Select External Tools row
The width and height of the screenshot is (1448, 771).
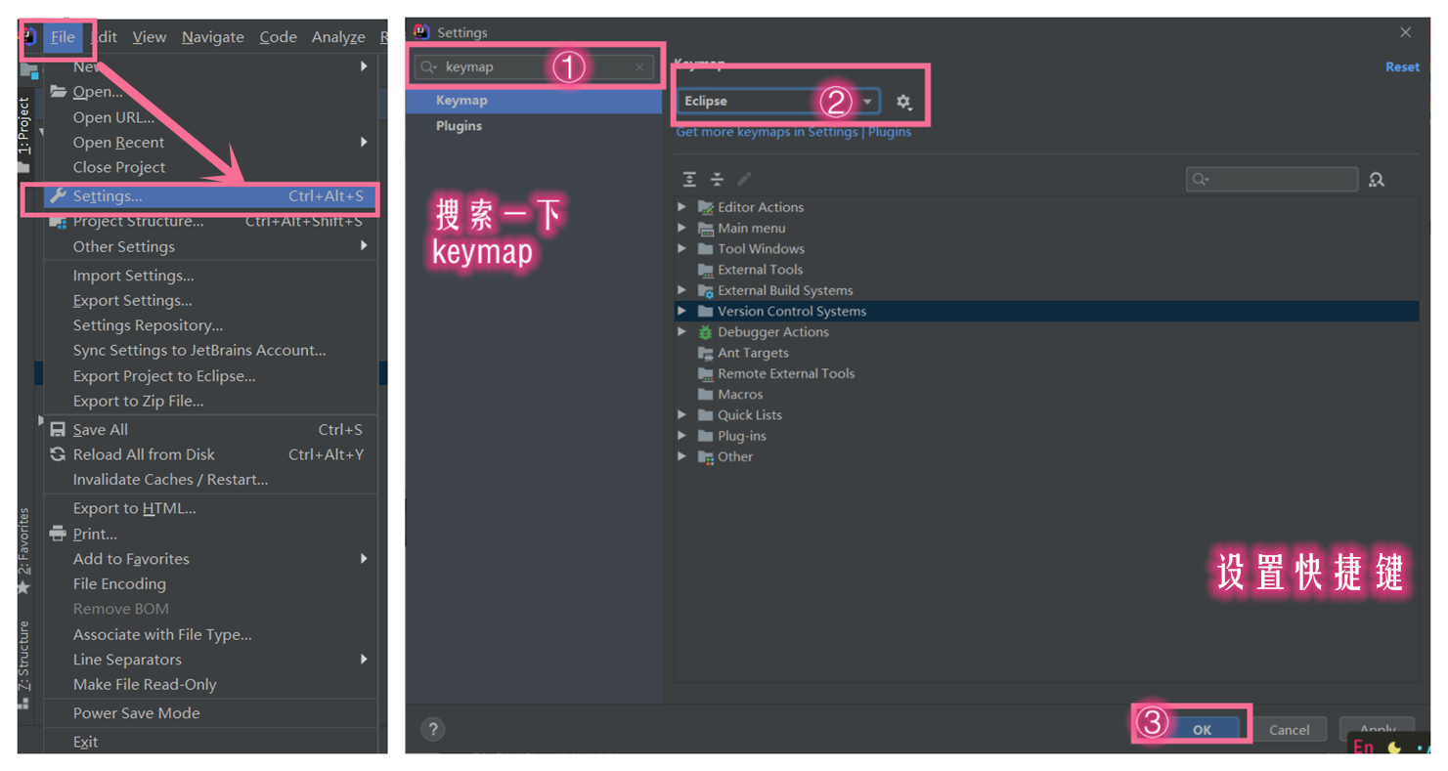pos(1046,270)
